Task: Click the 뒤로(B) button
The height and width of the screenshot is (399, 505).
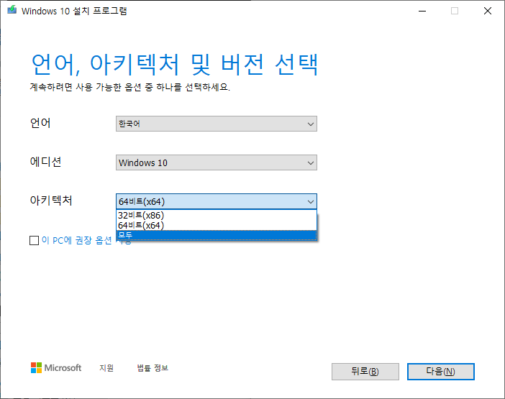Action: (x=365, y=372)
